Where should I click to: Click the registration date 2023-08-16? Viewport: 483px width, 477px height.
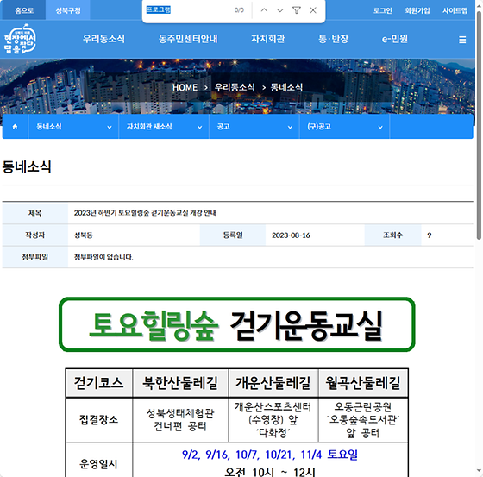pyautogui.click(x=291, y=235)
